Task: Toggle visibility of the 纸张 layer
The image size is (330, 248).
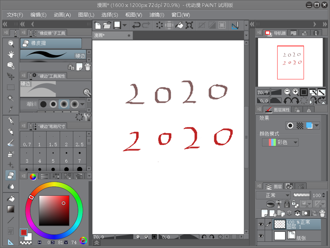Action: [x=261, y=236]
